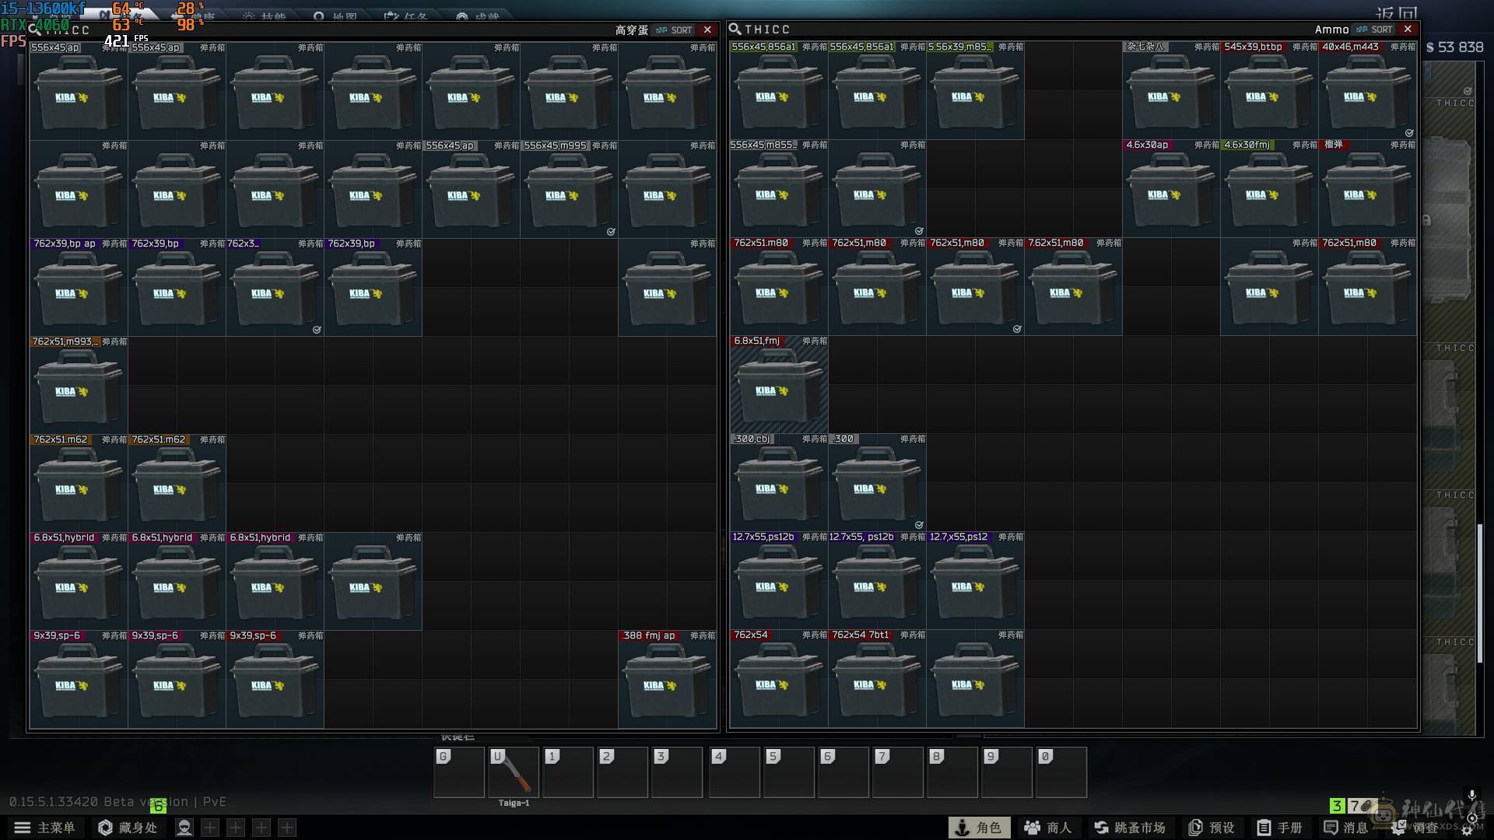Select the 杂七杂八 ammo box

(x=1171, y=90)
